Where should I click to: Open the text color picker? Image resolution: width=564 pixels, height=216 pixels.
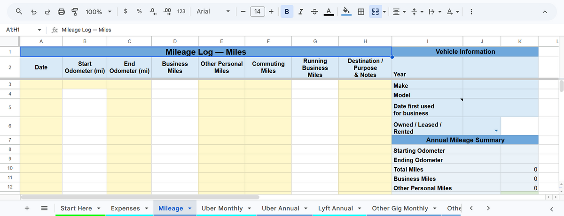click(x=329, y=11)
